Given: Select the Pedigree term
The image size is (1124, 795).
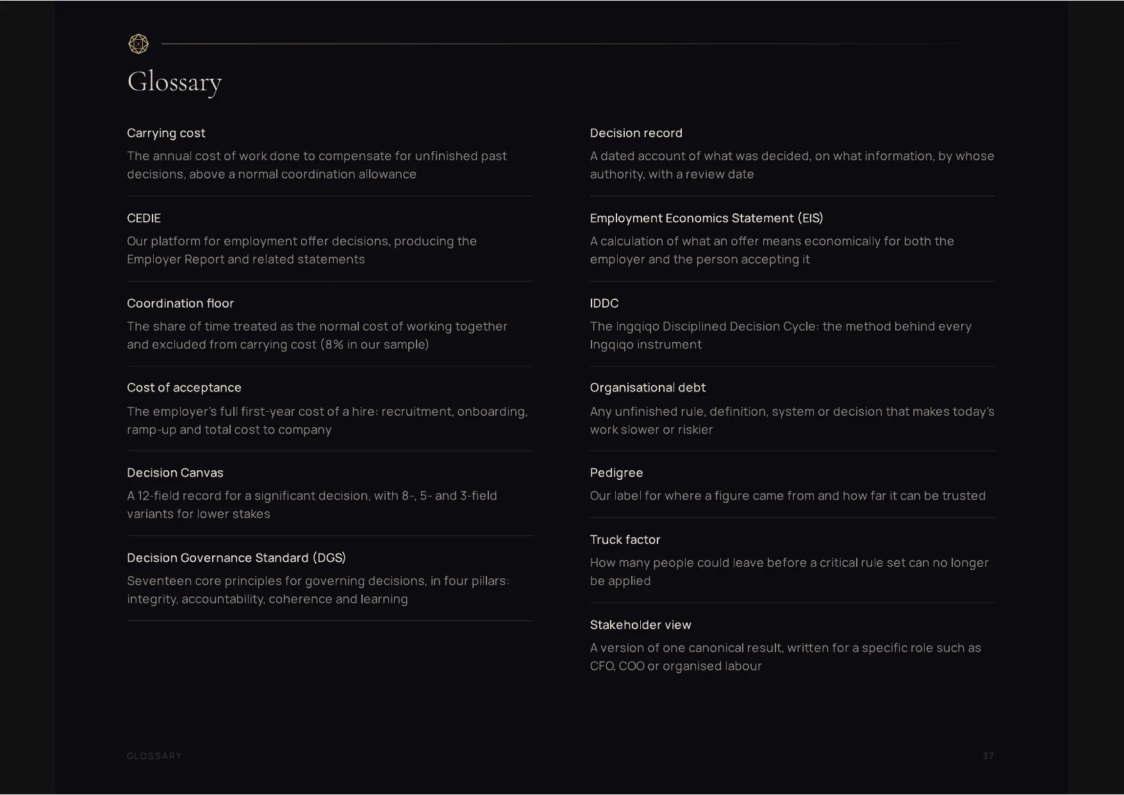Looking at the screenshot, I should (x=616, y=473).
